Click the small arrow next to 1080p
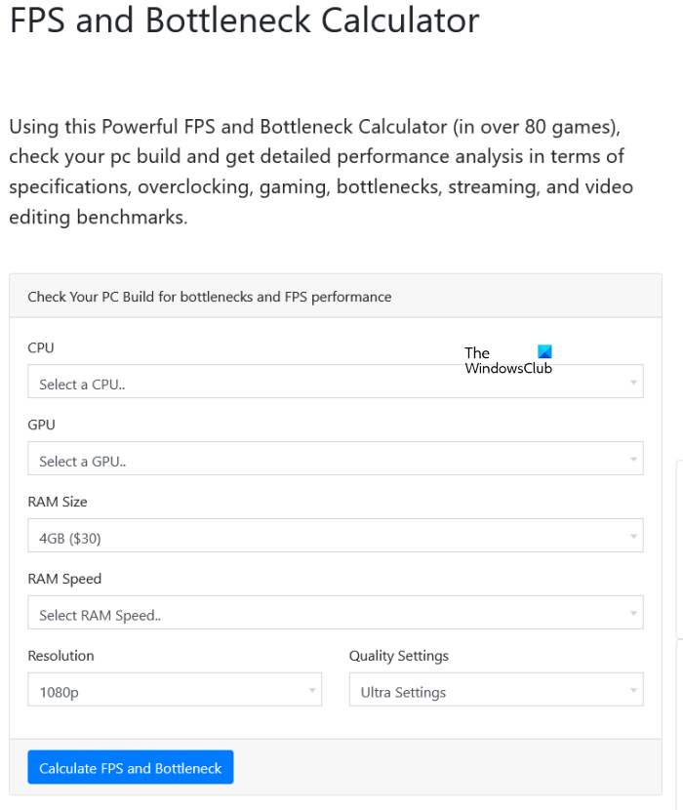The width and height of the screenshot is (683, 810). pos(312,691)
